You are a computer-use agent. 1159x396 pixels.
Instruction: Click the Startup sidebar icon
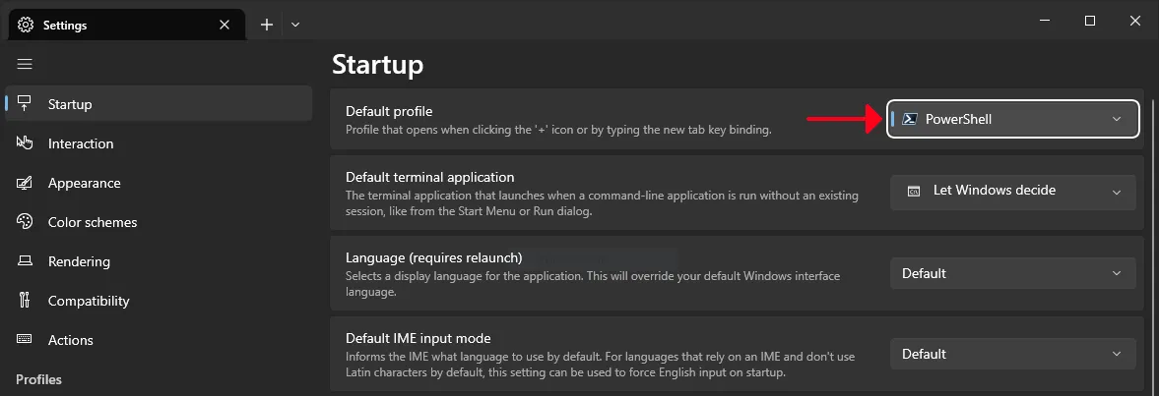pos(25,104)
